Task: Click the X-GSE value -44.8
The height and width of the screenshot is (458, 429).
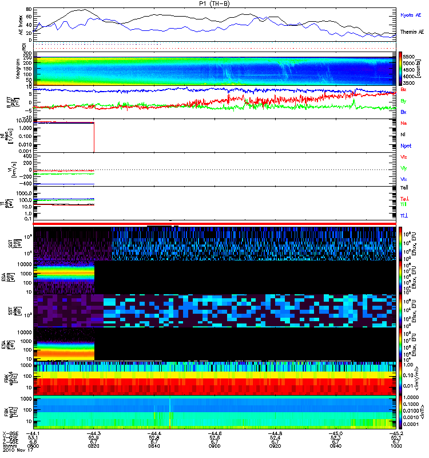Action: click(x=275, y=434)
